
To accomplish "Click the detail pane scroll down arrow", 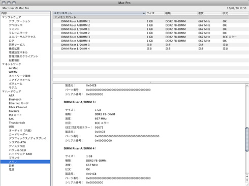I will point(247,180).
